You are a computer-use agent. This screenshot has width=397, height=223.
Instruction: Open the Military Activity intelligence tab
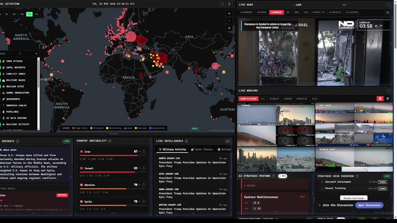[172, 149]
